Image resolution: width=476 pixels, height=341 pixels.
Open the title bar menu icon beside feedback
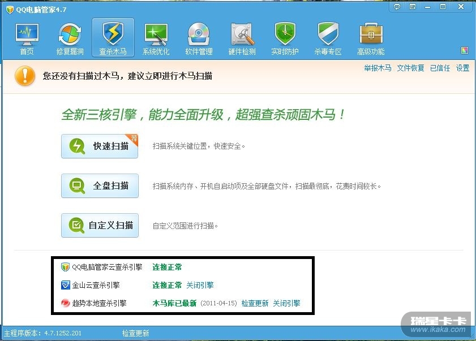pyautogui.click(x=413, y=7)
